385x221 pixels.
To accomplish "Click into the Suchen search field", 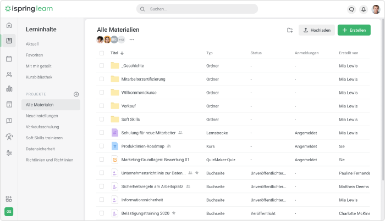I will [x=197, y=9].
